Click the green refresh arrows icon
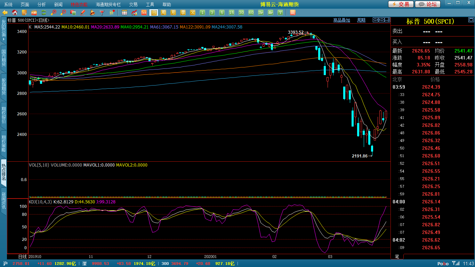475x267 pixels. [x=44, y=13]
